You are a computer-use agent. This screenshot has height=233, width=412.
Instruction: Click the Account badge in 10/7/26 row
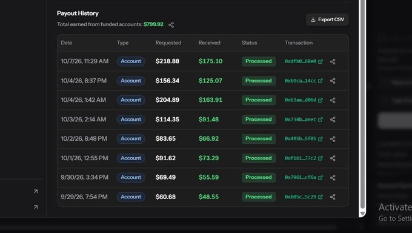coord(131,61)
